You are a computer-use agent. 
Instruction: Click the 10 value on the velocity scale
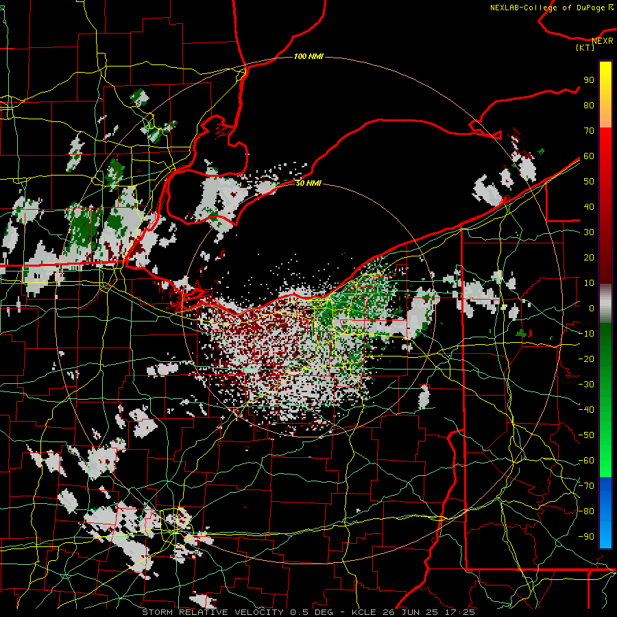point(589,283)
